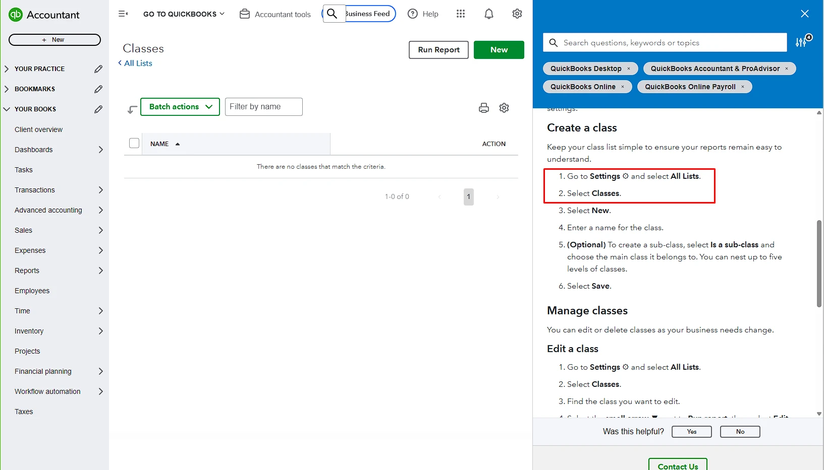Open the table display settings gear above classes
The height and width of the screenshot is (470, 824).
(x=504, y=107)
